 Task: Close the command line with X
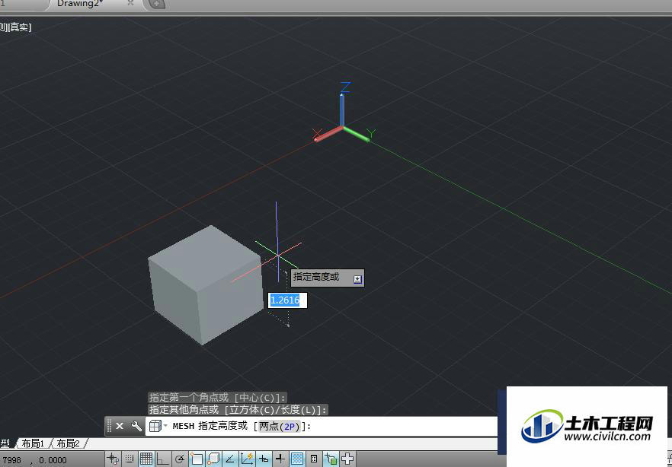click(x=120, y=426)
